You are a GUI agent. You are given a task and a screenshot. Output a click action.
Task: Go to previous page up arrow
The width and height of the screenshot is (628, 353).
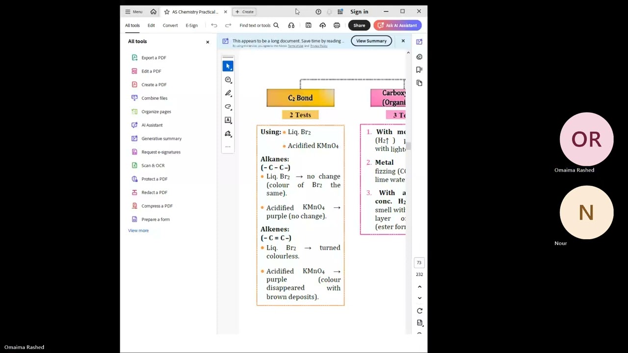[419, 287]
